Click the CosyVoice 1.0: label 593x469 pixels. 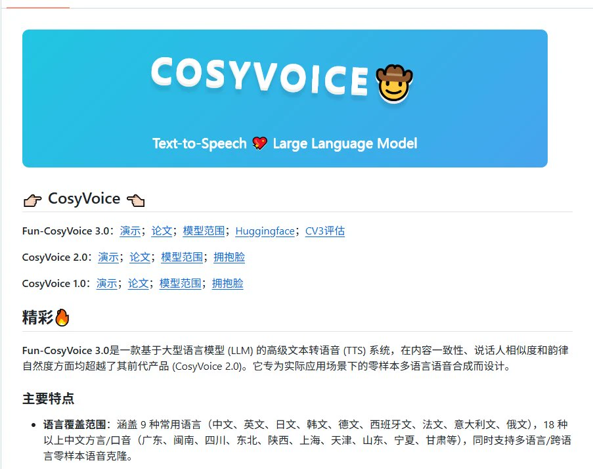(x=56, y=283)
